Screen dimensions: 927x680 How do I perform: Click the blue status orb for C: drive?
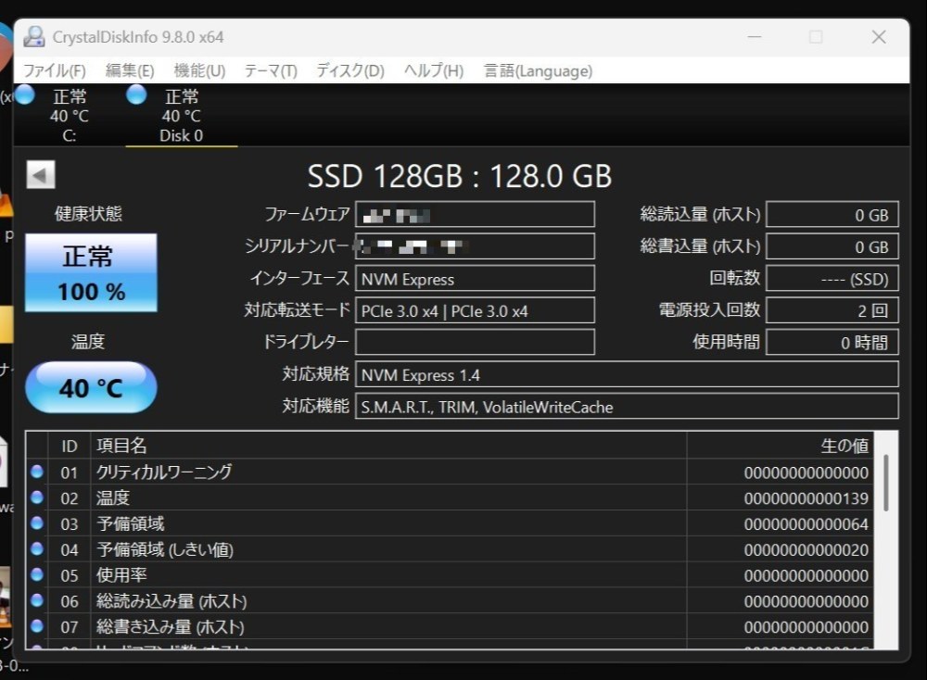click(x=25, y=94)
